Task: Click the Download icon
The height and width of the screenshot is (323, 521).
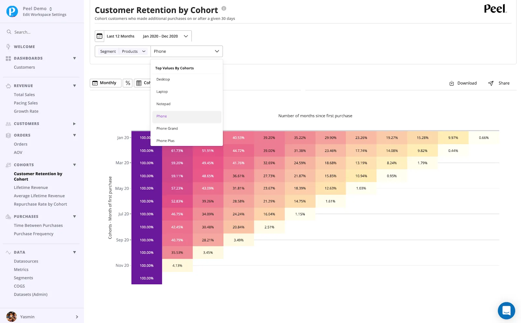Action: coord(452,83)
